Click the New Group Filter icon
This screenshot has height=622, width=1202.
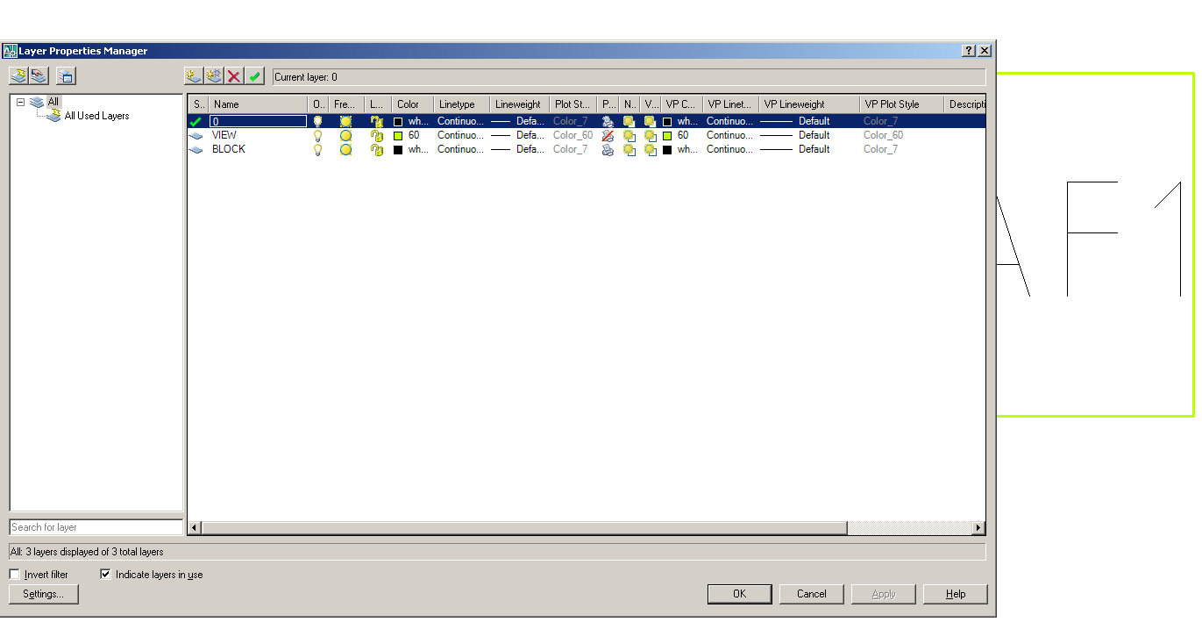point(39,76)
